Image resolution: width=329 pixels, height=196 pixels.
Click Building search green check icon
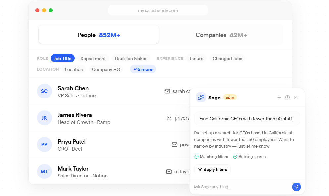pyautogui.click(x=235, y=157)
